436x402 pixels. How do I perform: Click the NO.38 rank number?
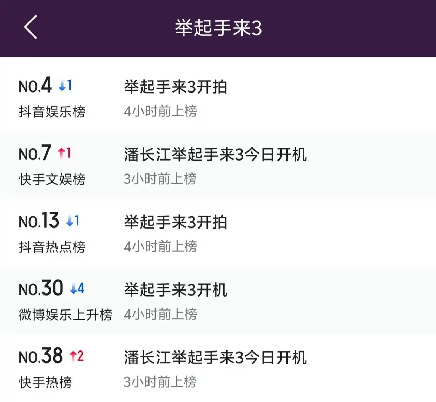click(x=41, y=356)
